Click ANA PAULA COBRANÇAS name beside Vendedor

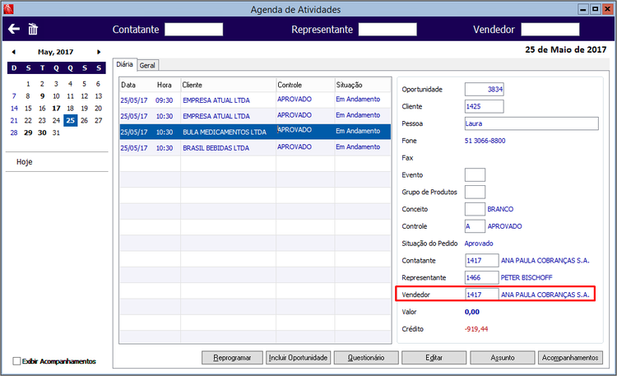(x=545, y=295)
